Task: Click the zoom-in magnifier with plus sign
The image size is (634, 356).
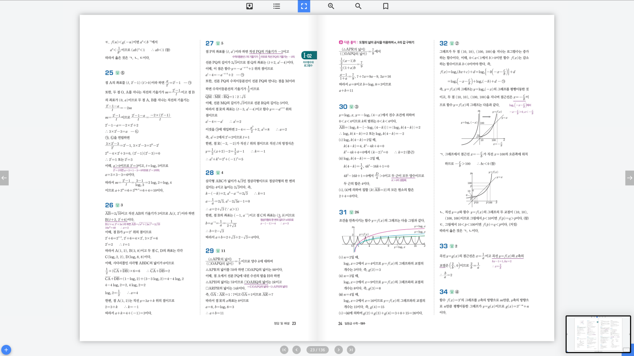Action: (331, 6)
